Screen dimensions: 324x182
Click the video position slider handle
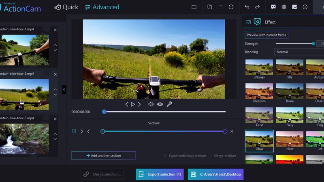pyautogui.click(x=104, y=112)
